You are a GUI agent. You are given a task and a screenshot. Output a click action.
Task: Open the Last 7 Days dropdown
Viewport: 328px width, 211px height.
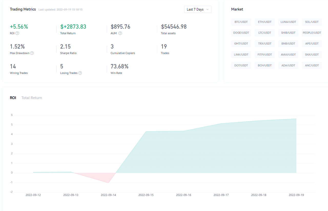(198, 9)
